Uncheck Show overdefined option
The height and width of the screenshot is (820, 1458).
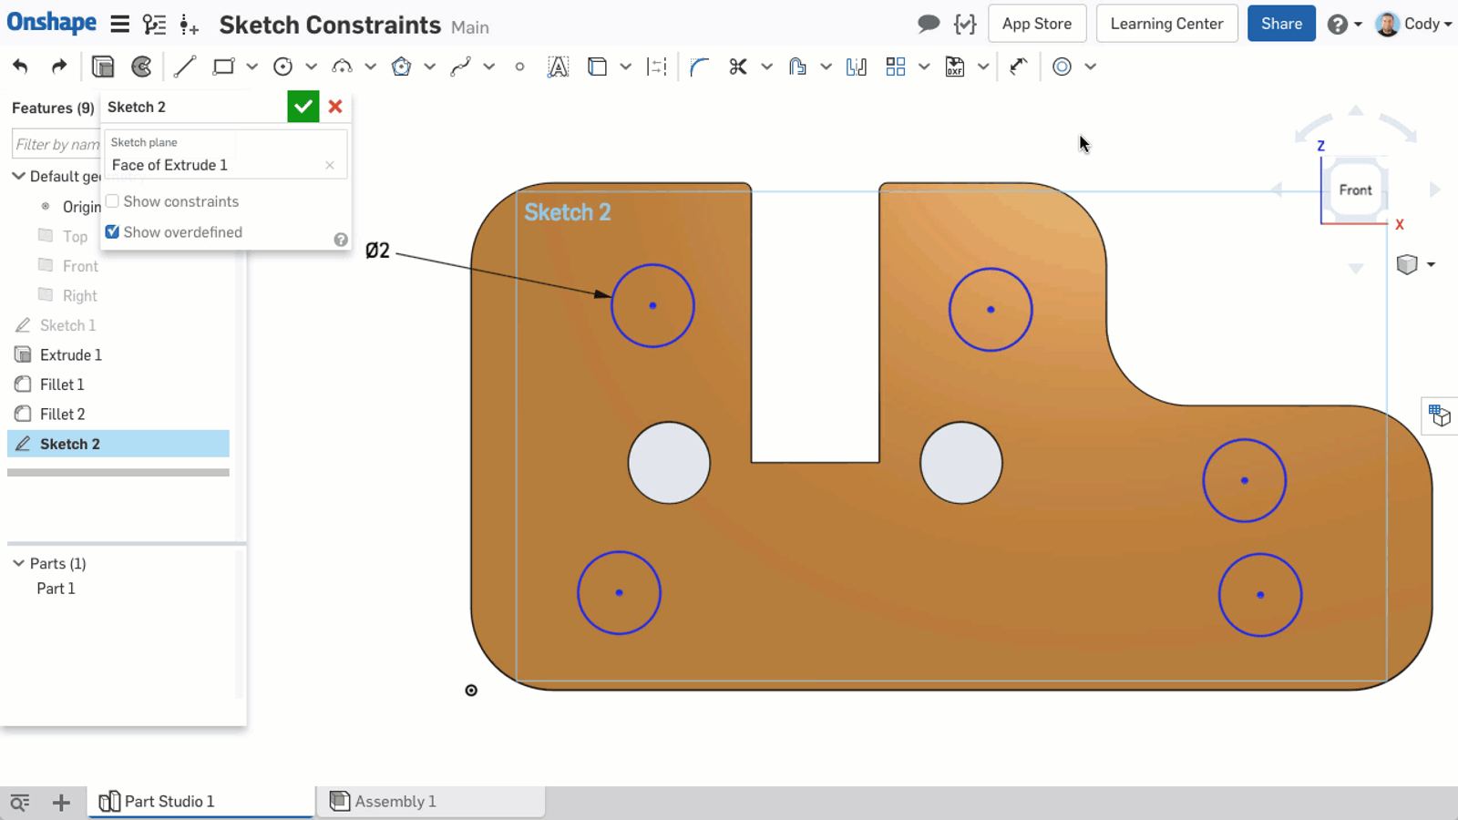point(111,231)
